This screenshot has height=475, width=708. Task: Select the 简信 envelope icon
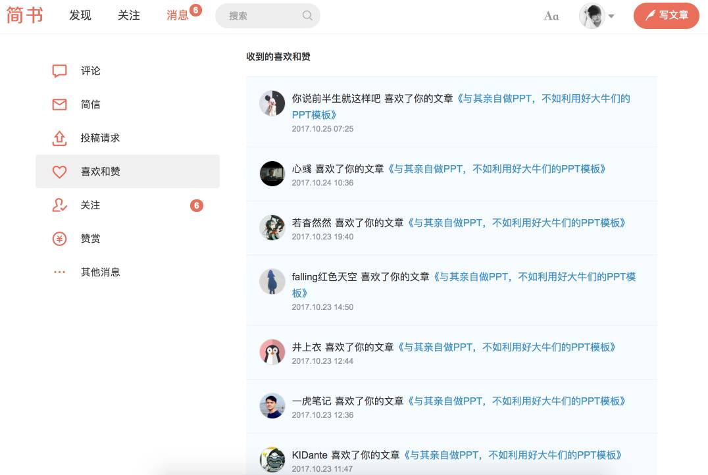59,104
